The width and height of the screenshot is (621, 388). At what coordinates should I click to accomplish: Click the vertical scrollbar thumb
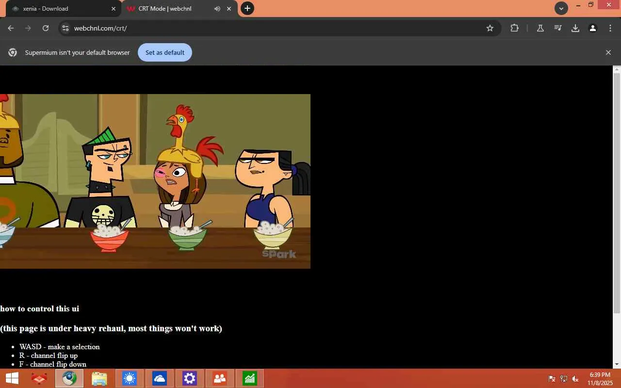point(617,193)
